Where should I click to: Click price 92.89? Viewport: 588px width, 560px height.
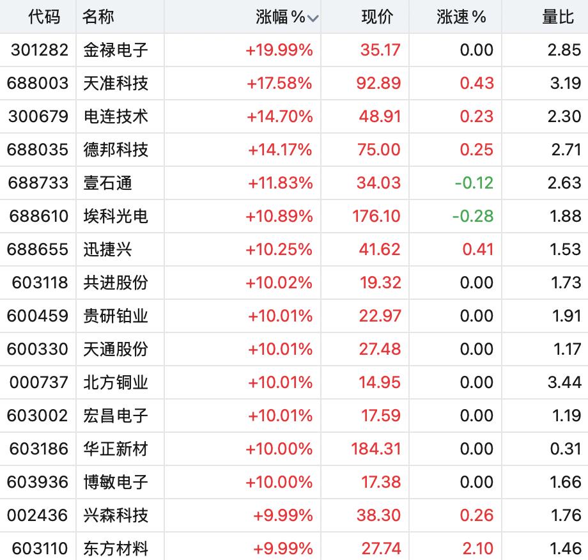378,83
